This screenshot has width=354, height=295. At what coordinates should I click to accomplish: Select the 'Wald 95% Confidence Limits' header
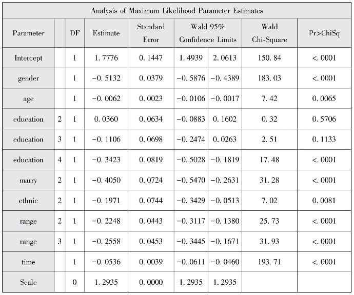207,33
